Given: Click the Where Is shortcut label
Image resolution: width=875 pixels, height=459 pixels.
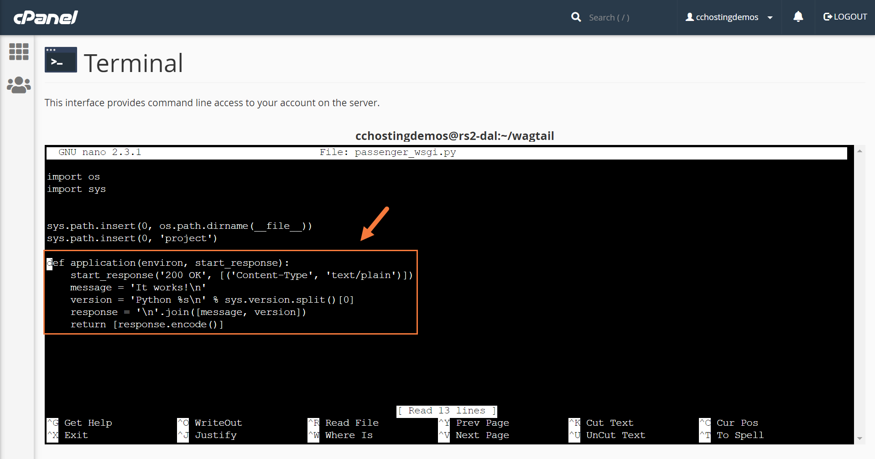Looking at the screenshot, I should pyautogui.click(x=349, y=435).
